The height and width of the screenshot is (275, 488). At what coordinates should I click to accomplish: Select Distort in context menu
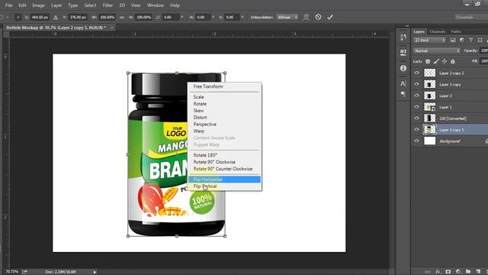tap(224, 117)
